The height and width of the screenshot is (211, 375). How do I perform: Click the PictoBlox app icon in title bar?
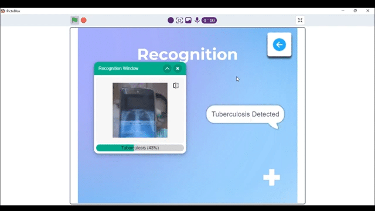(3, 11)
